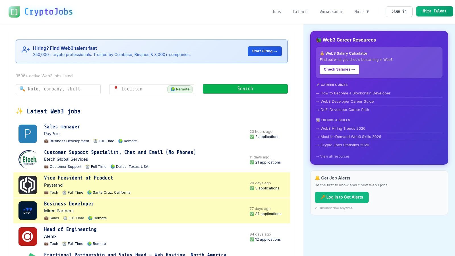455x256 pixels.
Task: Open the Jobs nav item
Action: point(276,12)
